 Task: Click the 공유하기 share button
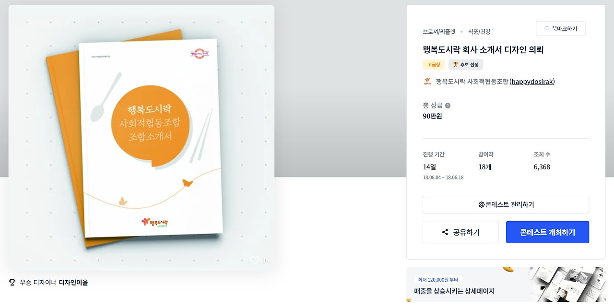[x=460, y=232]
